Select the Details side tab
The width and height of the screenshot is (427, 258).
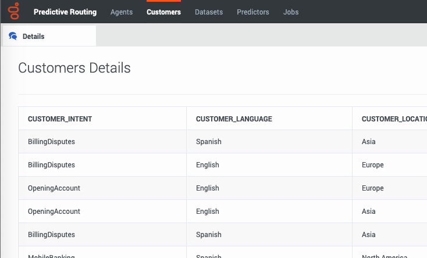pos(49,36)
